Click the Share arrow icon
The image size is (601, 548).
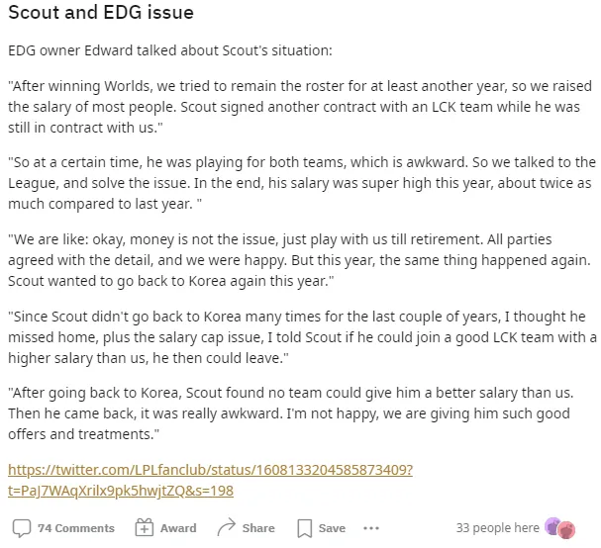tap(226, 527)
